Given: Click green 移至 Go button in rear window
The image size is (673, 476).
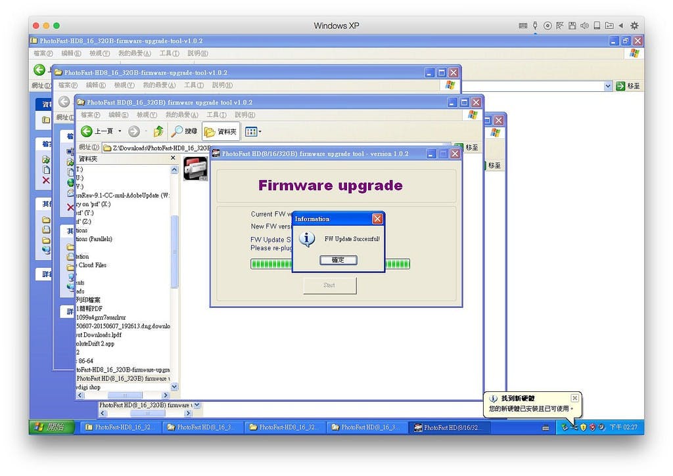Looking at the screenshot, I should pos(628,86).
